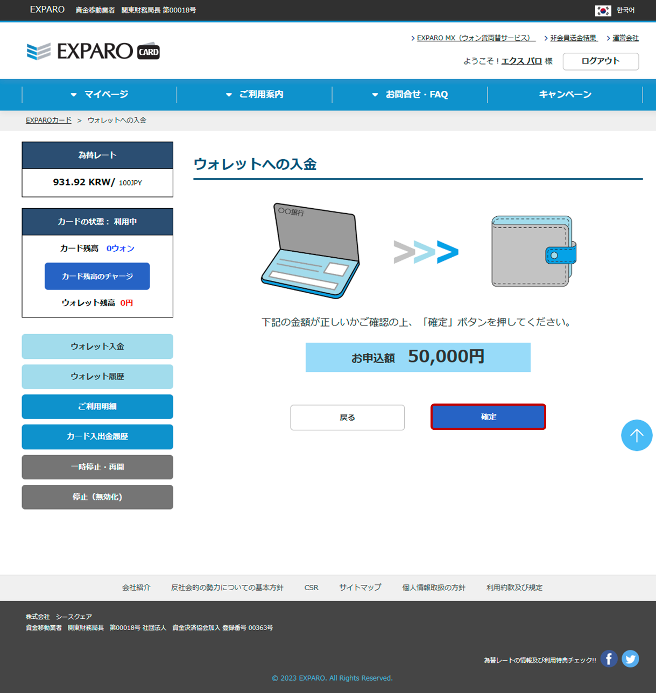
Task: Expand the ご利用案内 dropdown menu
Action: coord(255,95)
